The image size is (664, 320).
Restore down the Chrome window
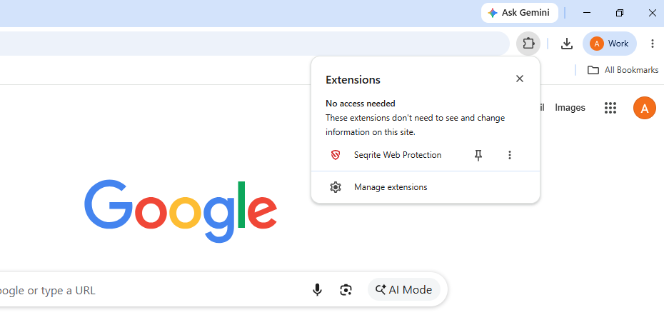coord(620,13)
